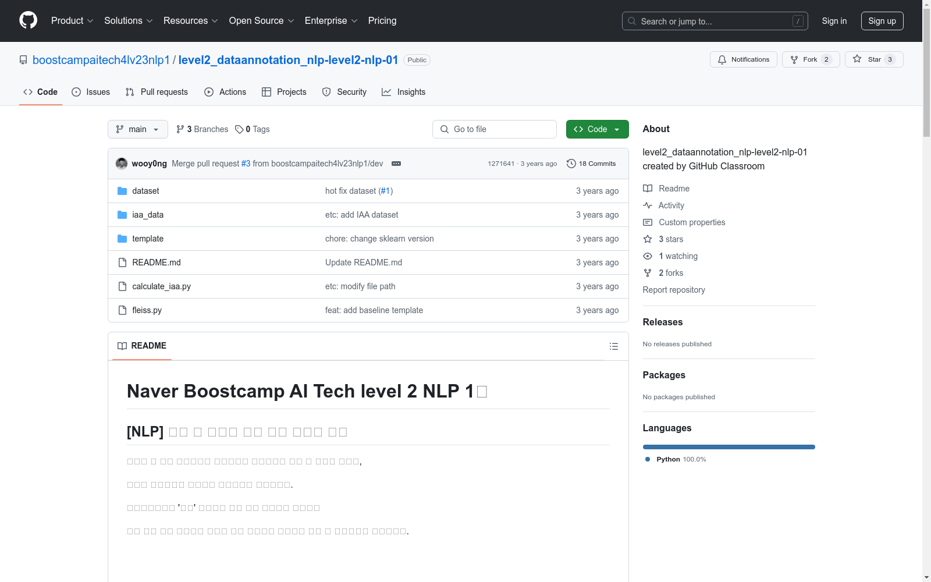Open the README.md file

157,262
